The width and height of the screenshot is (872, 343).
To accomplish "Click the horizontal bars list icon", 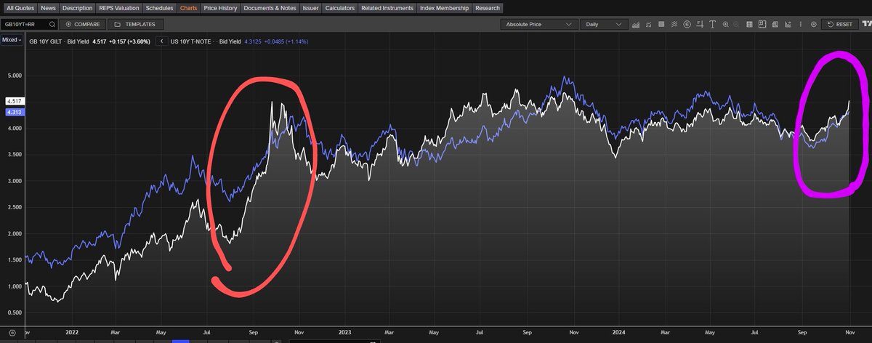I will (661, 24).
